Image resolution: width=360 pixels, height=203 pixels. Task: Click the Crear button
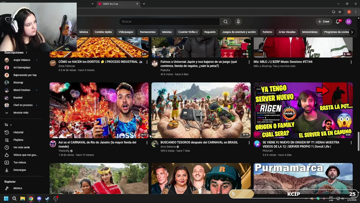(323, 22)
